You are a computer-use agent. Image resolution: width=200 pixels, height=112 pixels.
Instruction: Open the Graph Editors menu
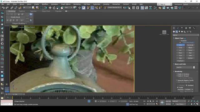66,4
